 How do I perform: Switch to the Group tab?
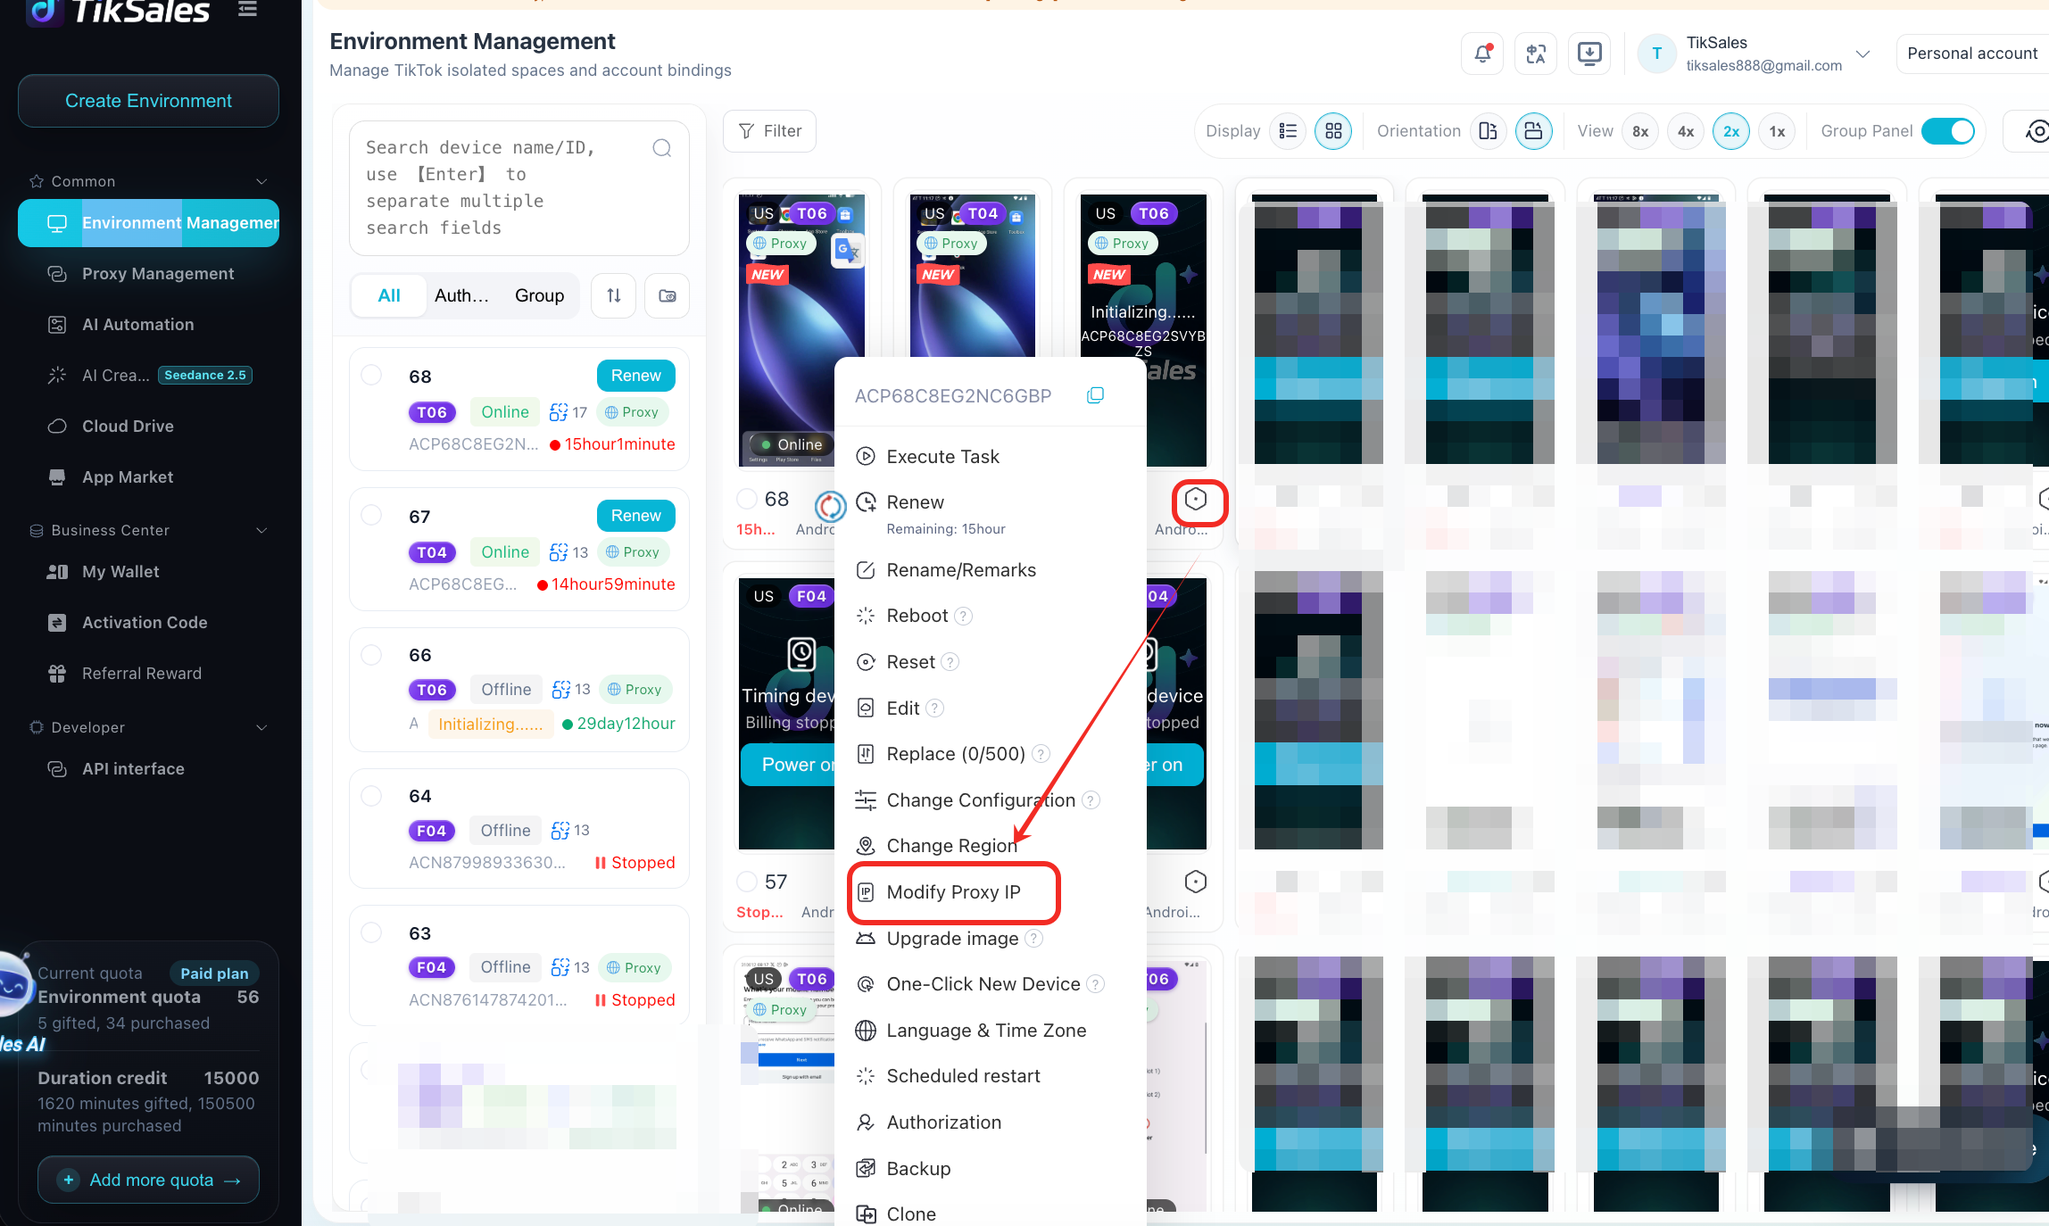(539, 295)
